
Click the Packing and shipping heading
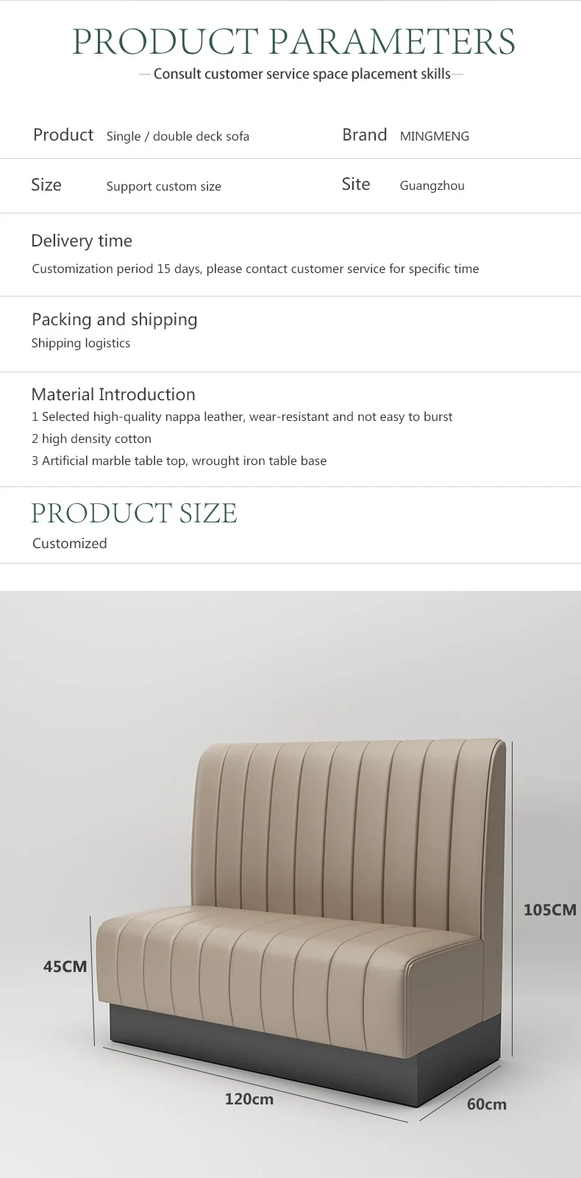(114, 319)
